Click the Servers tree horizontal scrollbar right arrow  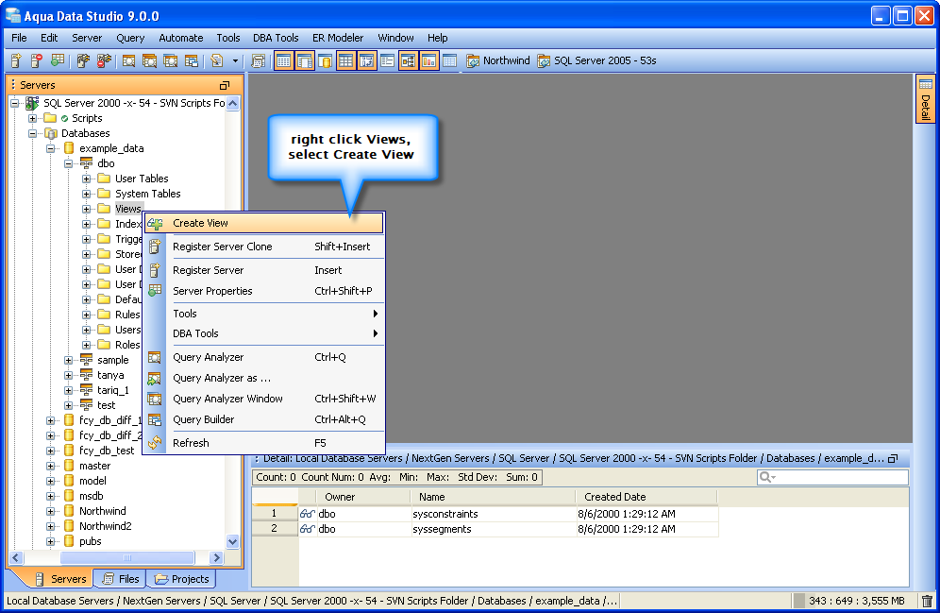click(x=217, y=558)
